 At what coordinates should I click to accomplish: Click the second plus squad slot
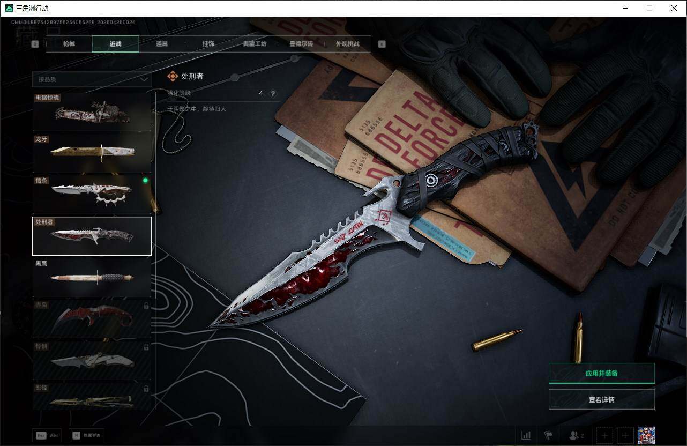625,435
